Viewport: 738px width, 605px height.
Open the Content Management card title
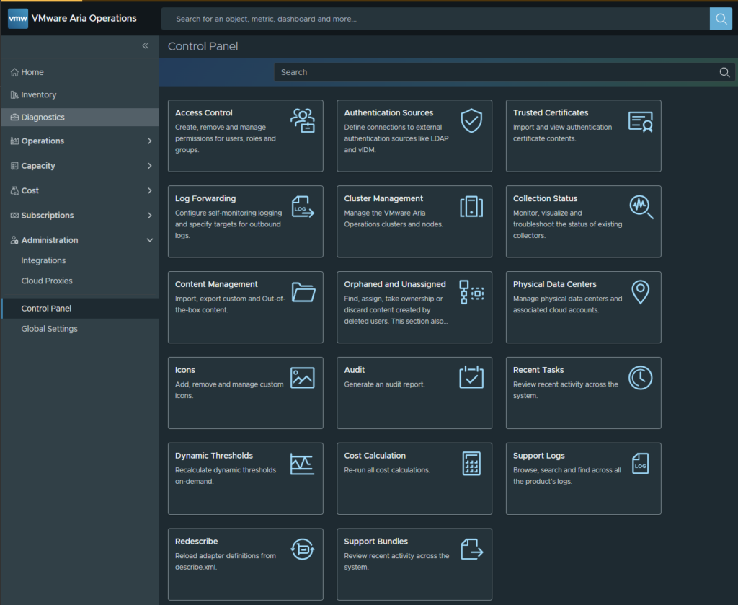[x=216, y=284]
